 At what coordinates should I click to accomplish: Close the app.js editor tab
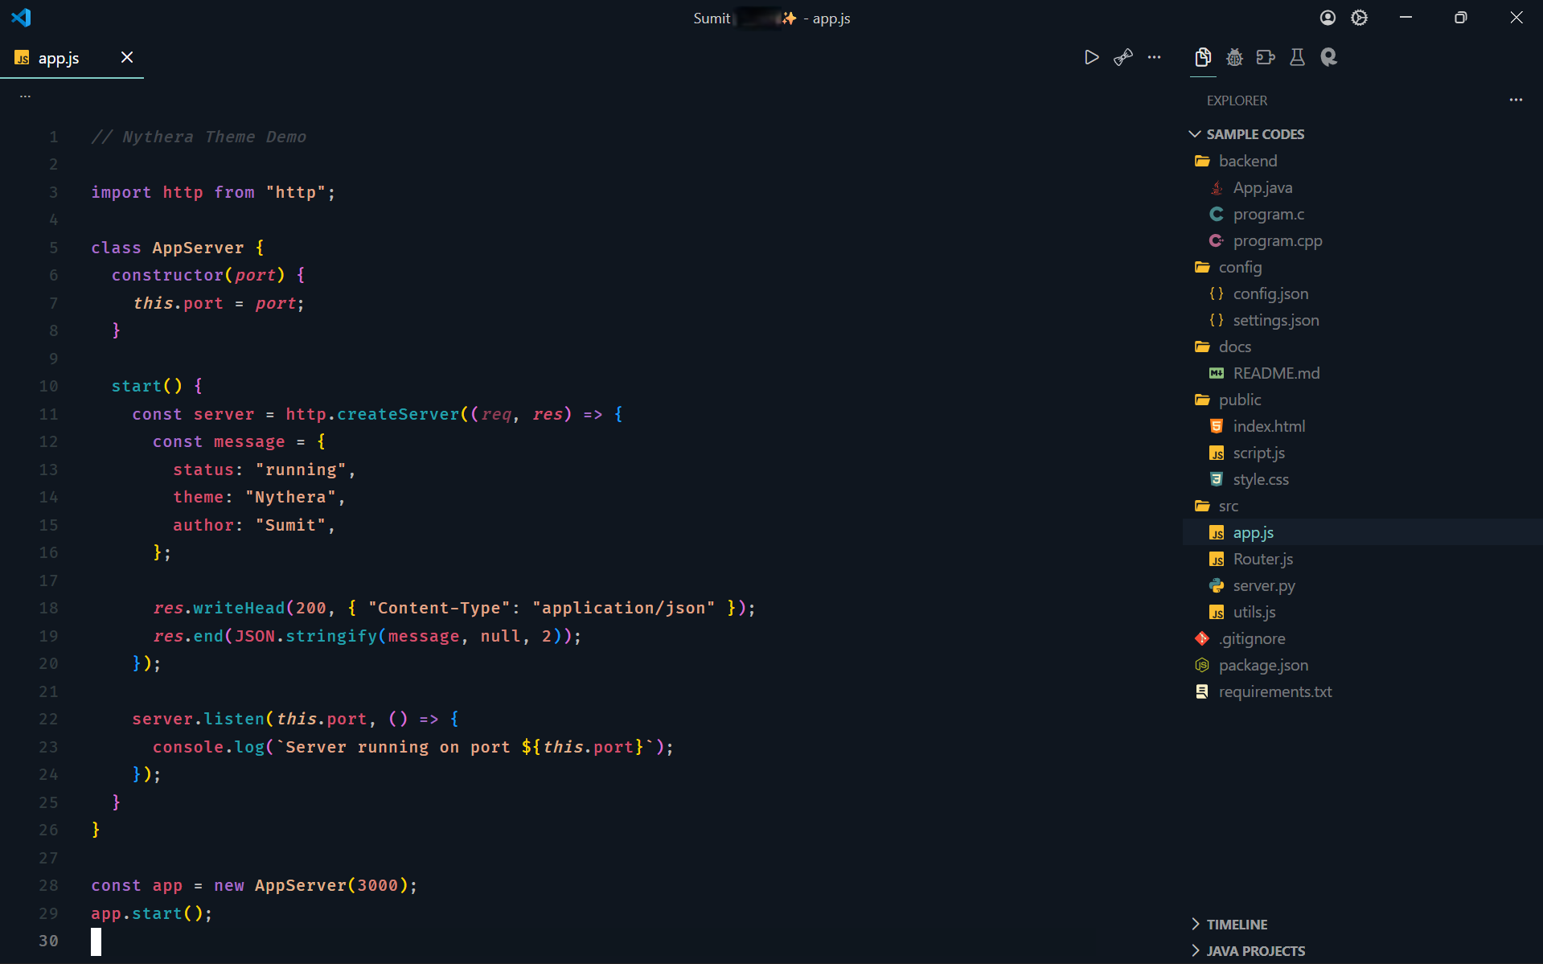tap(127, 57)
